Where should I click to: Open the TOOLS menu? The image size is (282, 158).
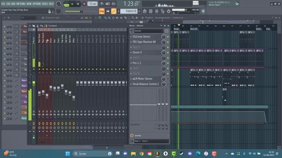(45, 4)
